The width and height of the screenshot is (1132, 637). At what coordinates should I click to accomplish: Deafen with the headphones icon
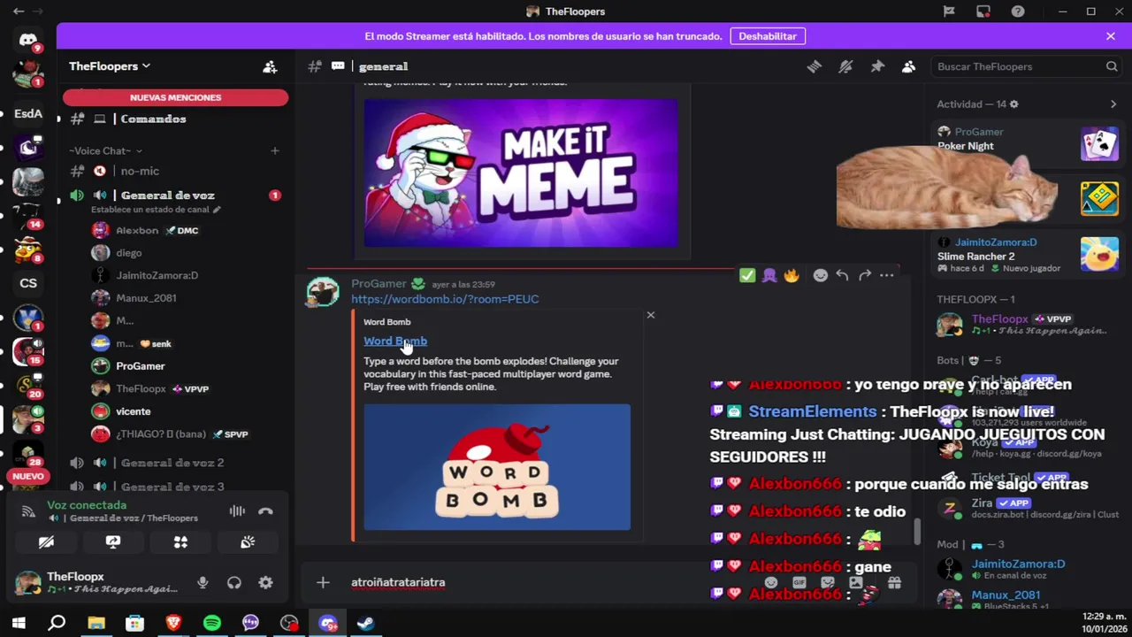coord(233,582)
